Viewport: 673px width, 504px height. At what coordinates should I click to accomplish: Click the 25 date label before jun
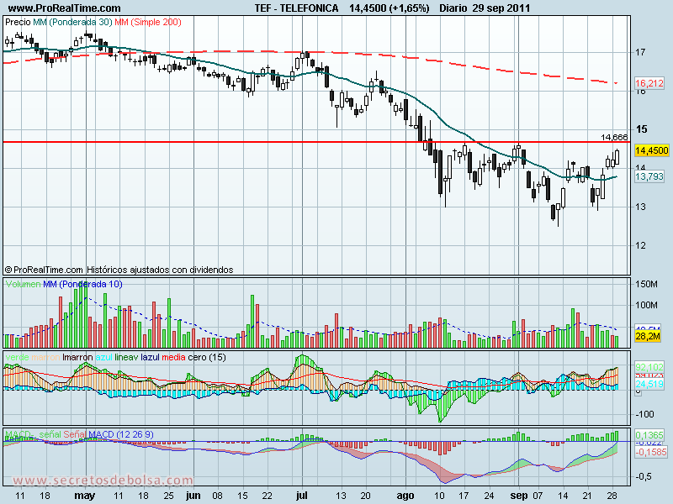pyautogui.click(x=169, y=496)
